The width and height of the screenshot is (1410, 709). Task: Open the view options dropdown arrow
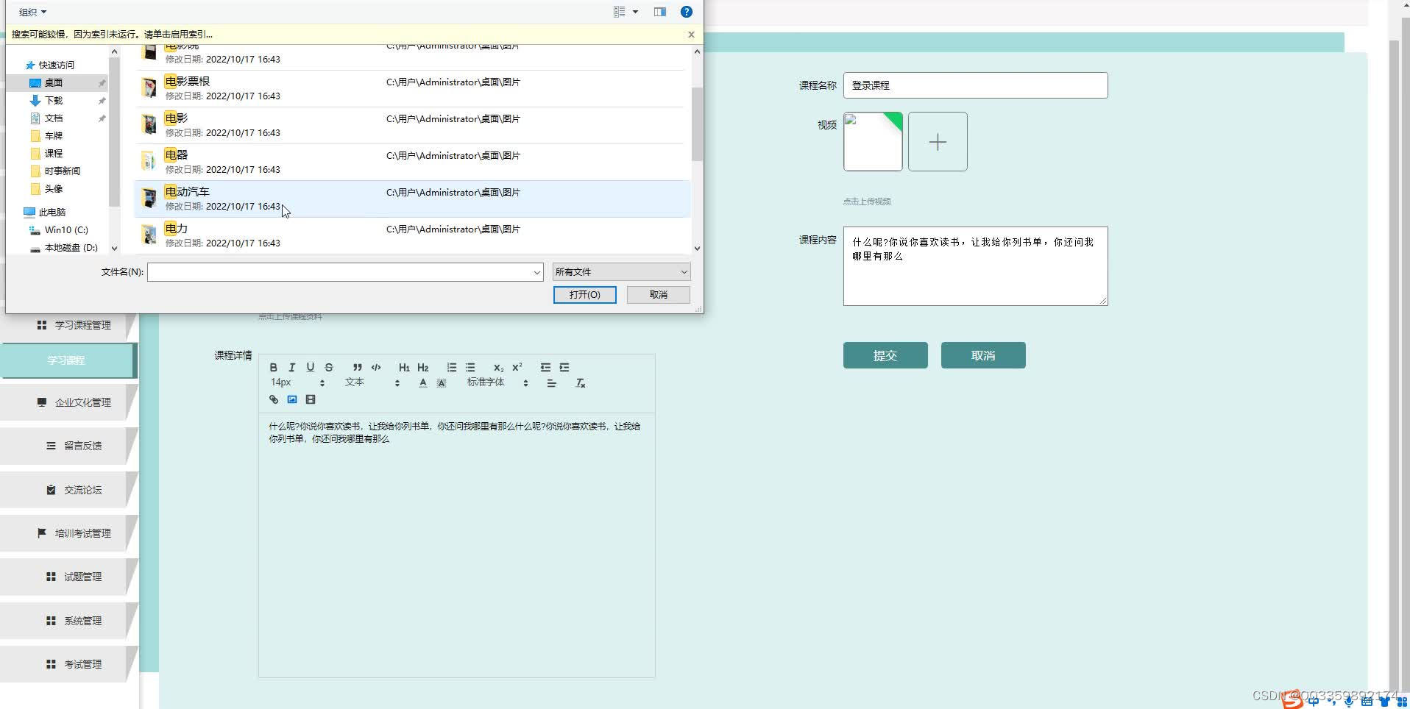(x=635, y=12)
